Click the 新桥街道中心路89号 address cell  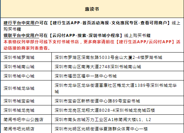118,101
